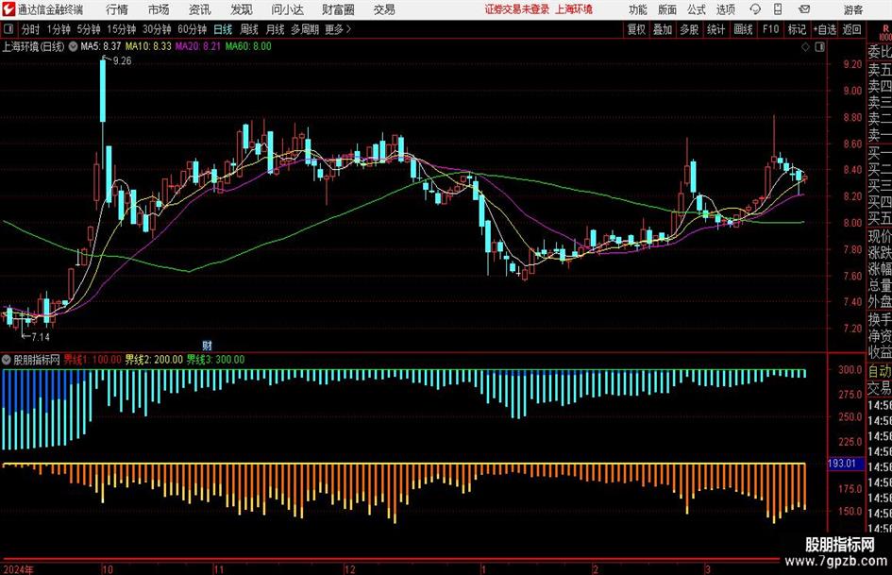Open the 问小达 menu
Screen dimensions: 892x575
287,9
